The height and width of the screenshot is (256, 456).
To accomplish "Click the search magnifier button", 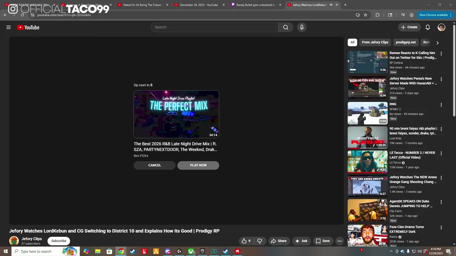I will (x=286, y=27).
